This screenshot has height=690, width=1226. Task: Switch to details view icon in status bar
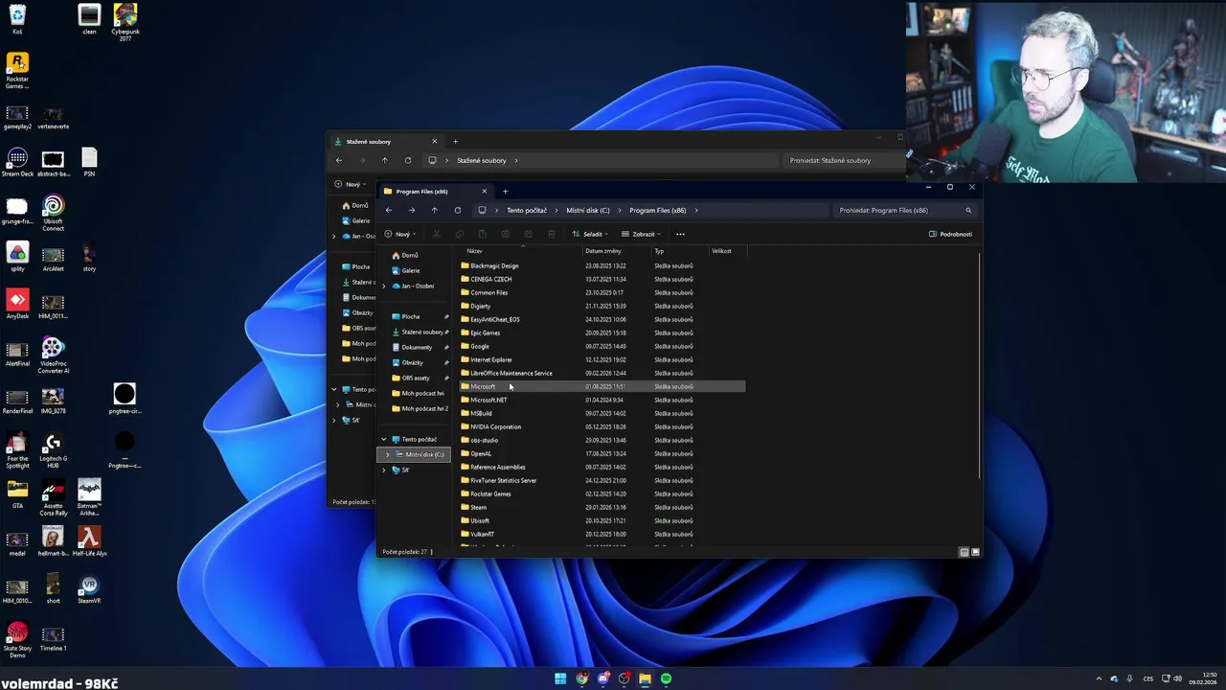[x=964, y=552]
